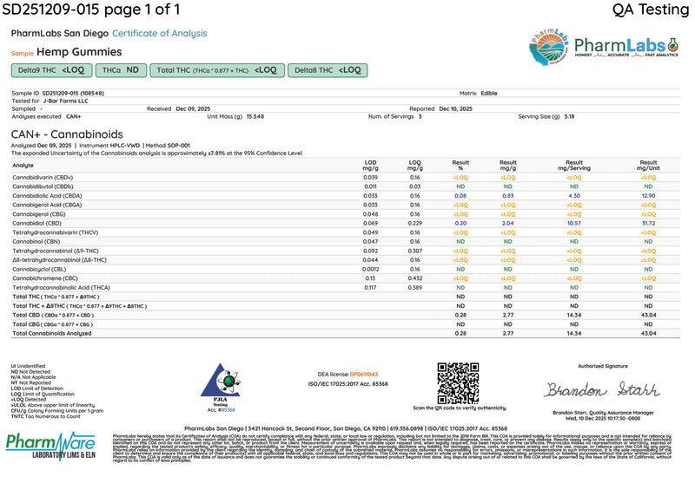Click the J-Bar Farms LLC client name
Viewport: 695px width, 496px height.
click(x=66, y=101)
